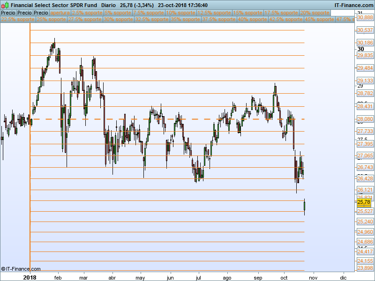Screen dimensions: 375x281
Task: Click the 28,782 price level label
Action: point(365,93)
